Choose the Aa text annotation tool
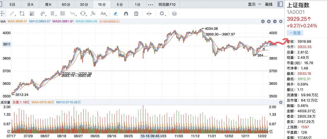This screenshot has width=327, height=139. pyautogui.click(x=103, y=13)
